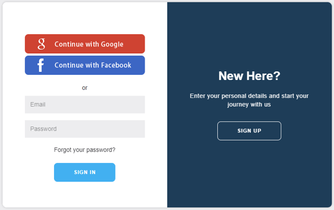Click the 'Password' placeholder text
Screen dimensions: 334x210
pyautogui.click(x=44, y=129)
